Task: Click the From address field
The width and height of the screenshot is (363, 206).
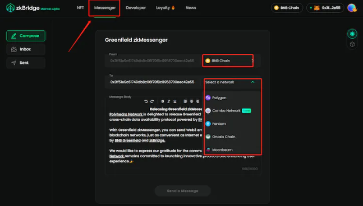Action: coord(152,61)
